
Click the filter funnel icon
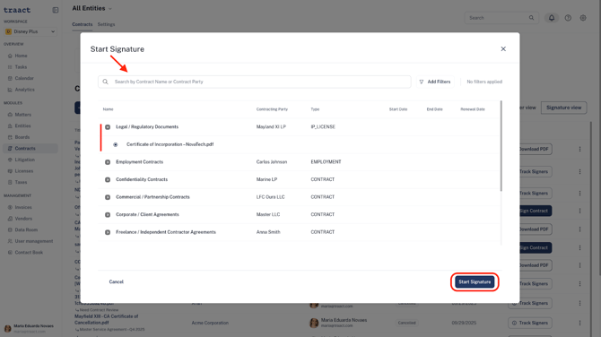tap(422, 82)
